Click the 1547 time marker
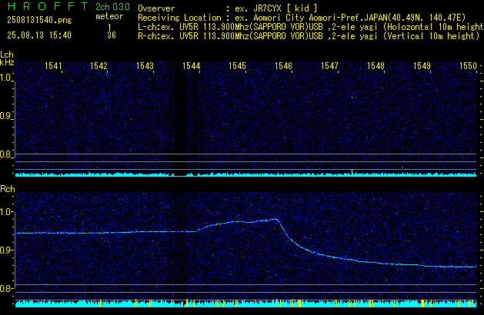The image size is (484, 315). (329, 66)
